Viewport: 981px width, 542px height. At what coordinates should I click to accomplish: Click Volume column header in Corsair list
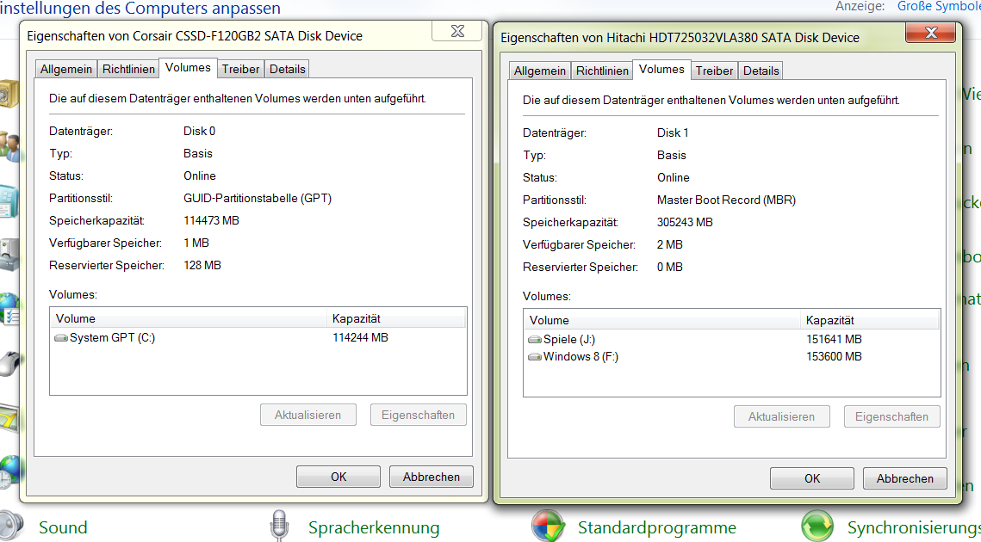(189, 318)
